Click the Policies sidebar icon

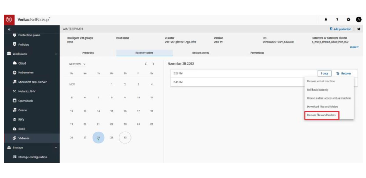(14, 44)
